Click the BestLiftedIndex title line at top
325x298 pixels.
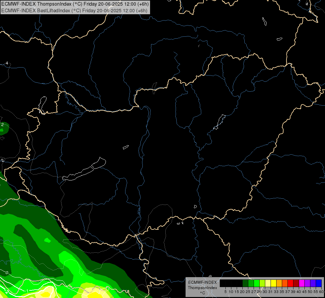coord(74,11)
